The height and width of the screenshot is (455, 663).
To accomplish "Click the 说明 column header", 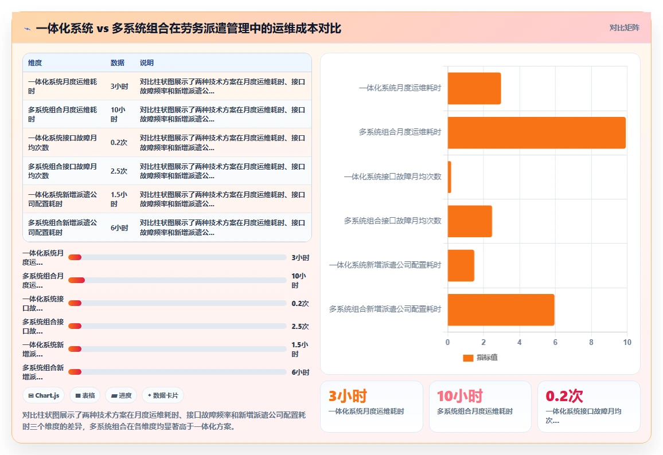I will [147, 63].
